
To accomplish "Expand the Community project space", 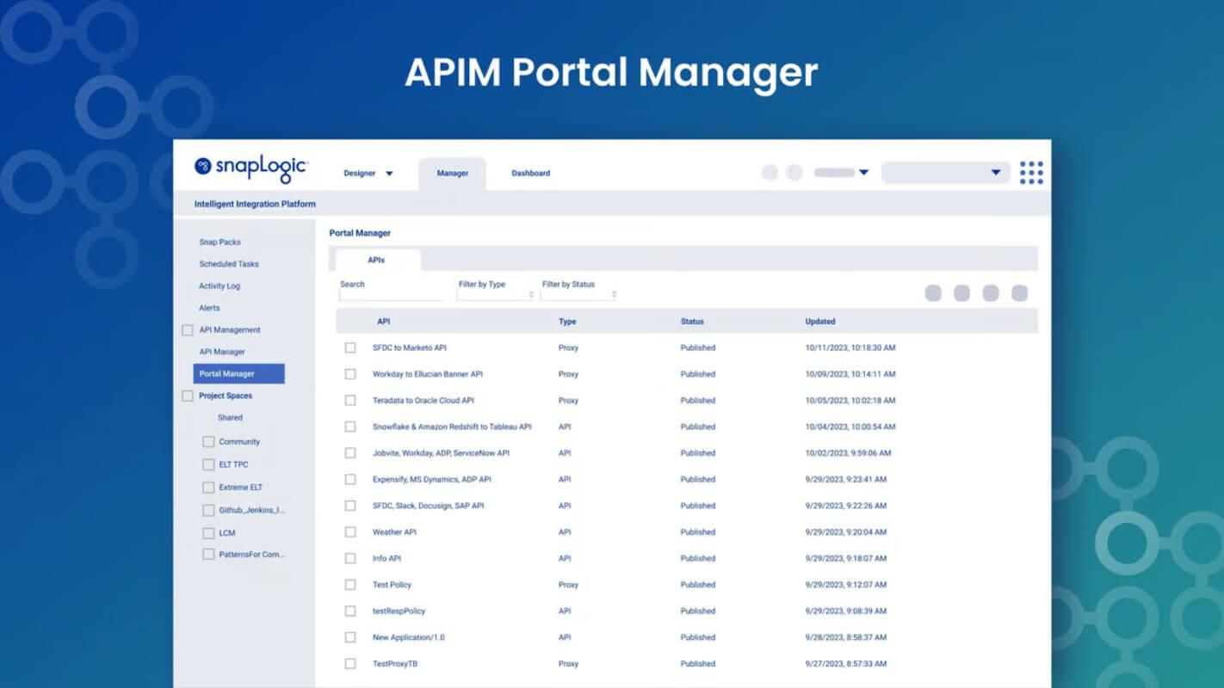I will pyautogui.click(x=208, y=442).
